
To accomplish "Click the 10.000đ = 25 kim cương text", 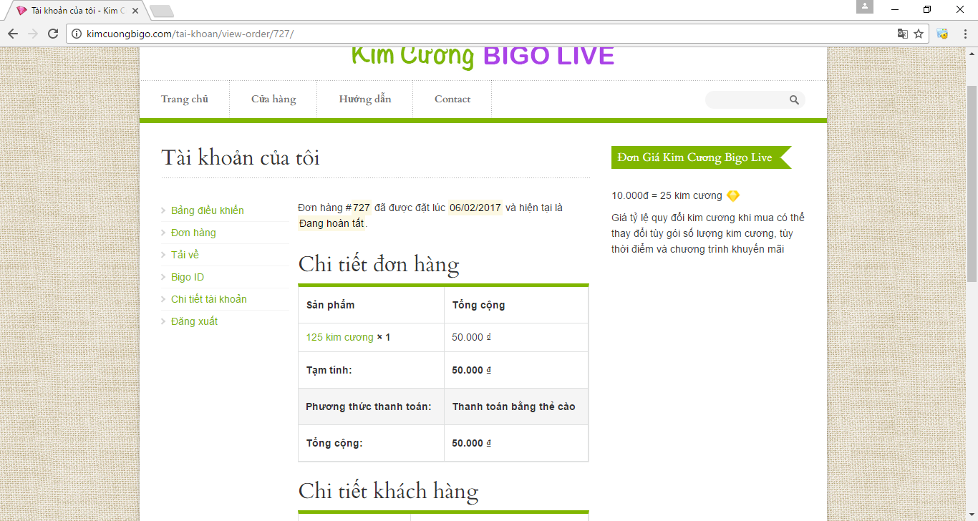I will click(667, 195).
